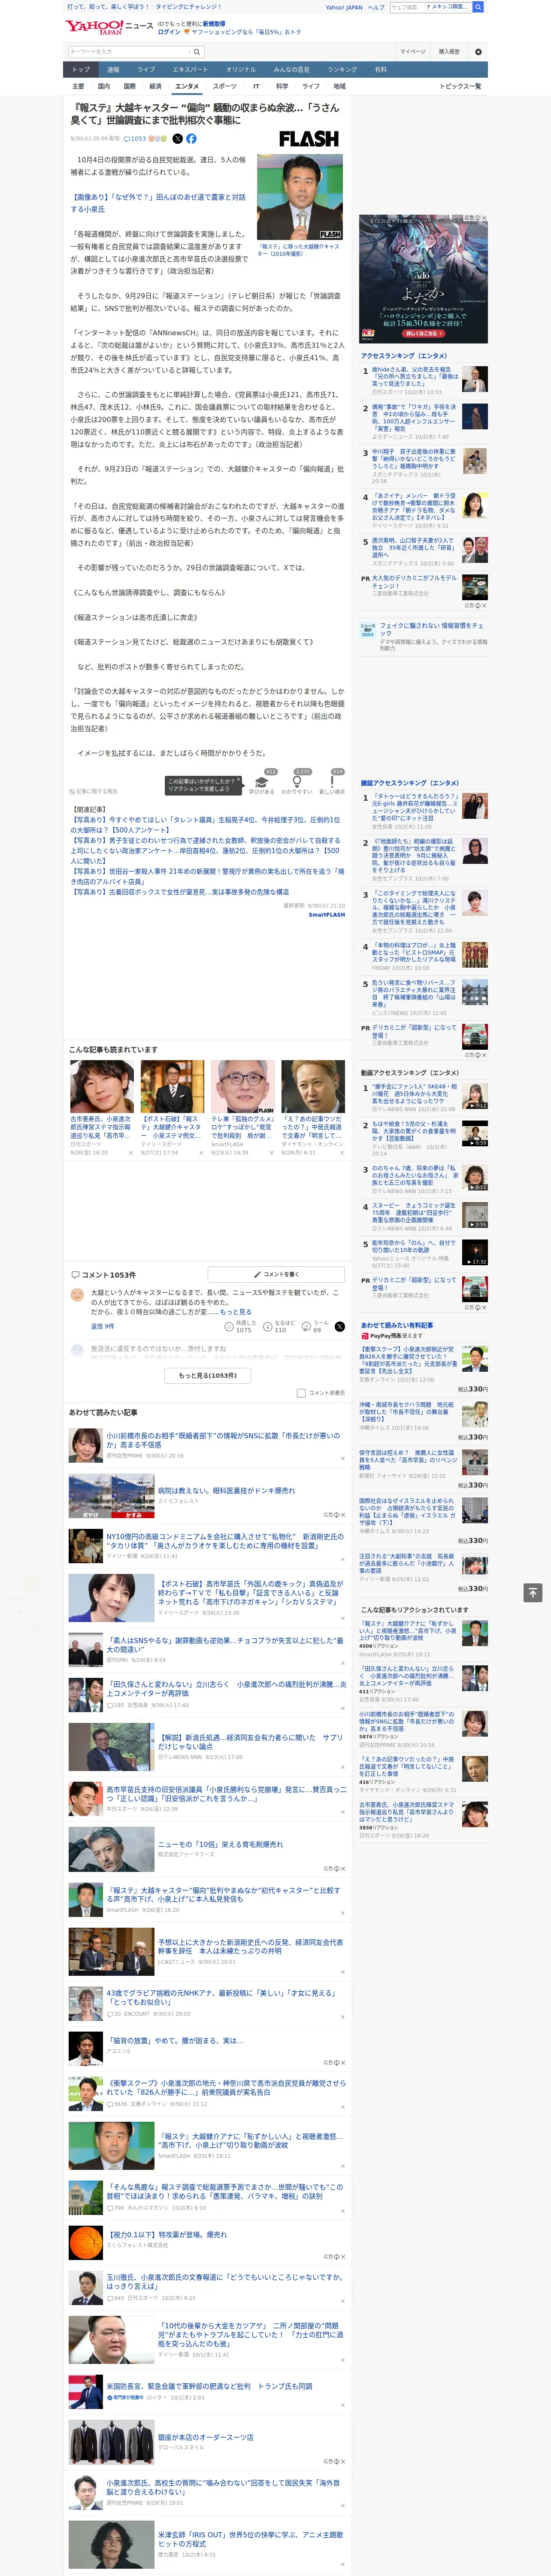Select the 経済 category

155,86
